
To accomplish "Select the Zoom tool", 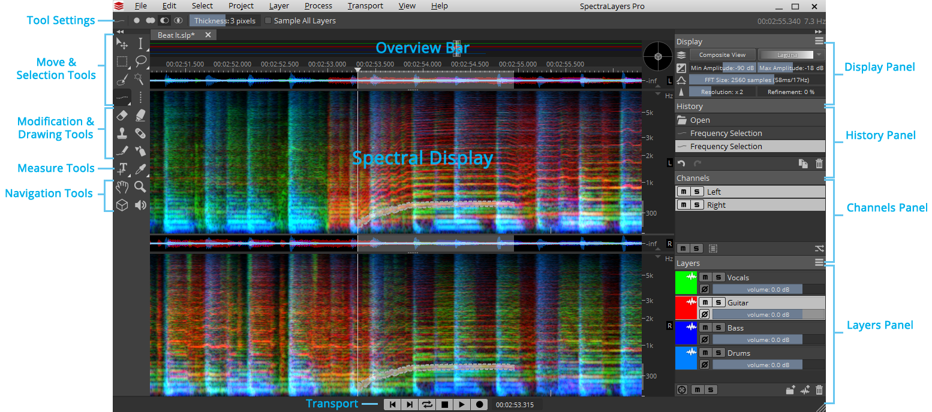I will coord(140,187).
